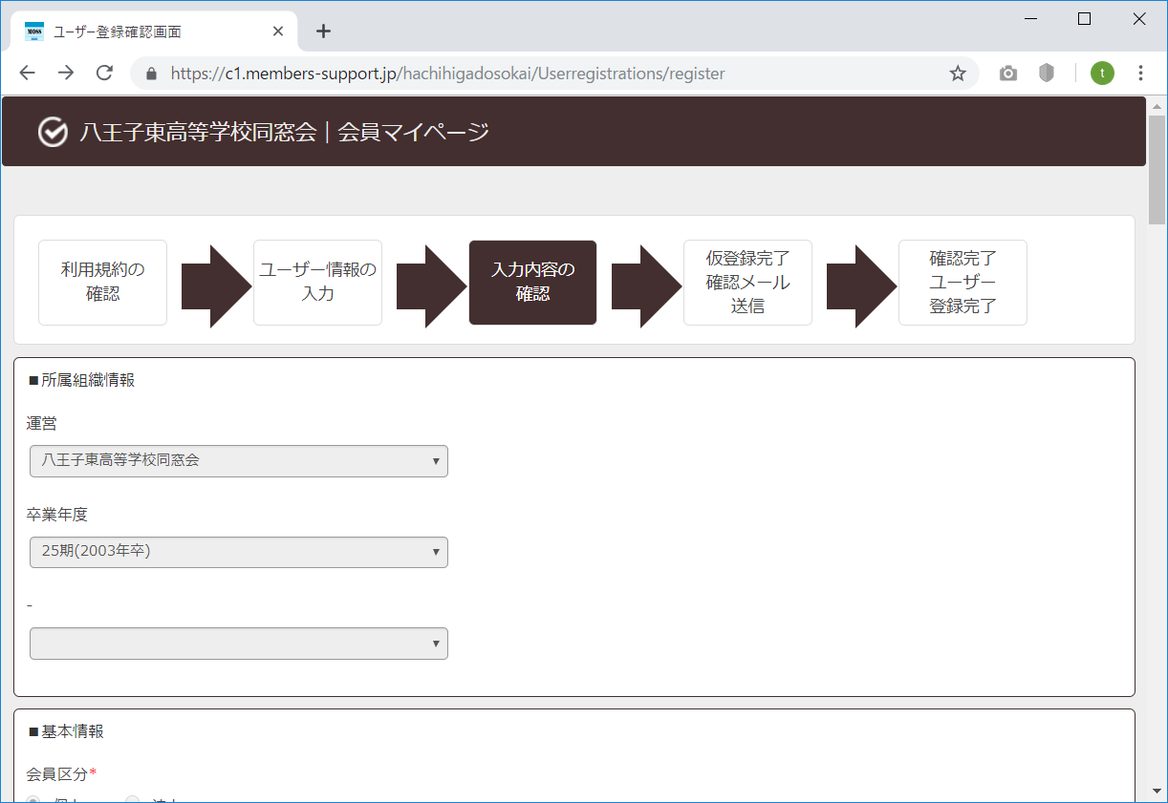
Task: Expand the empty unlabeled dropdown
Action: 239,644
